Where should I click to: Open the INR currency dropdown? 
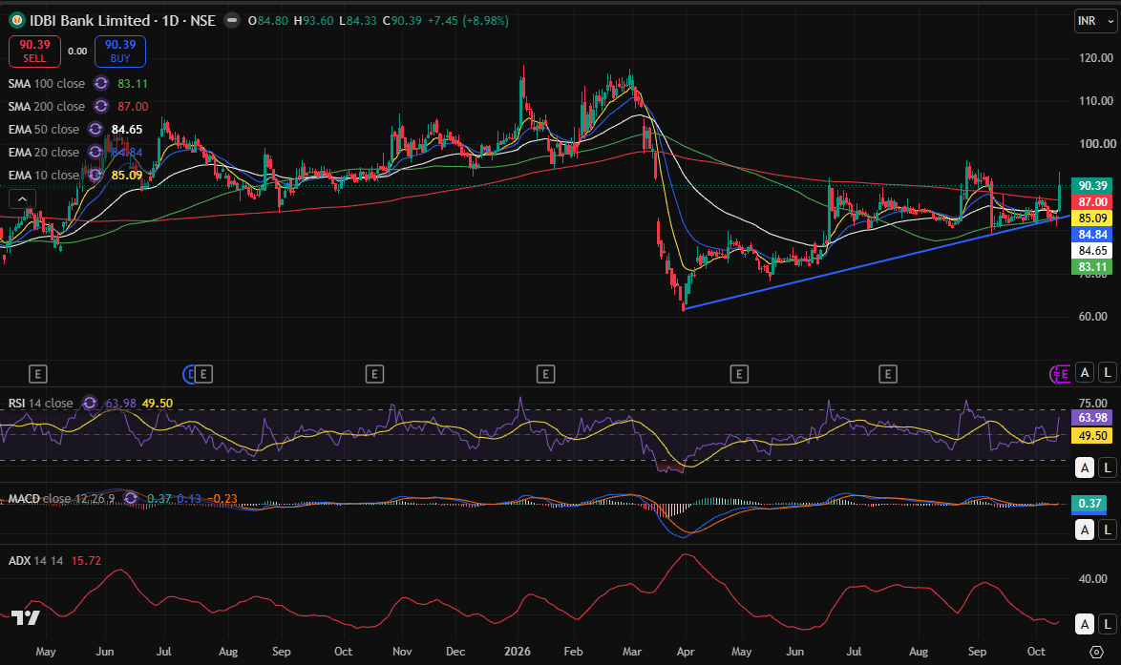point(1094,21)
